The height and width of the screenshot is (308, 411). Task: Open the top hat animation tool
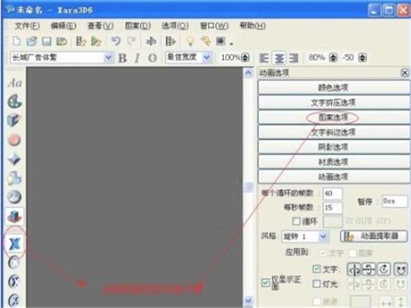14,216
